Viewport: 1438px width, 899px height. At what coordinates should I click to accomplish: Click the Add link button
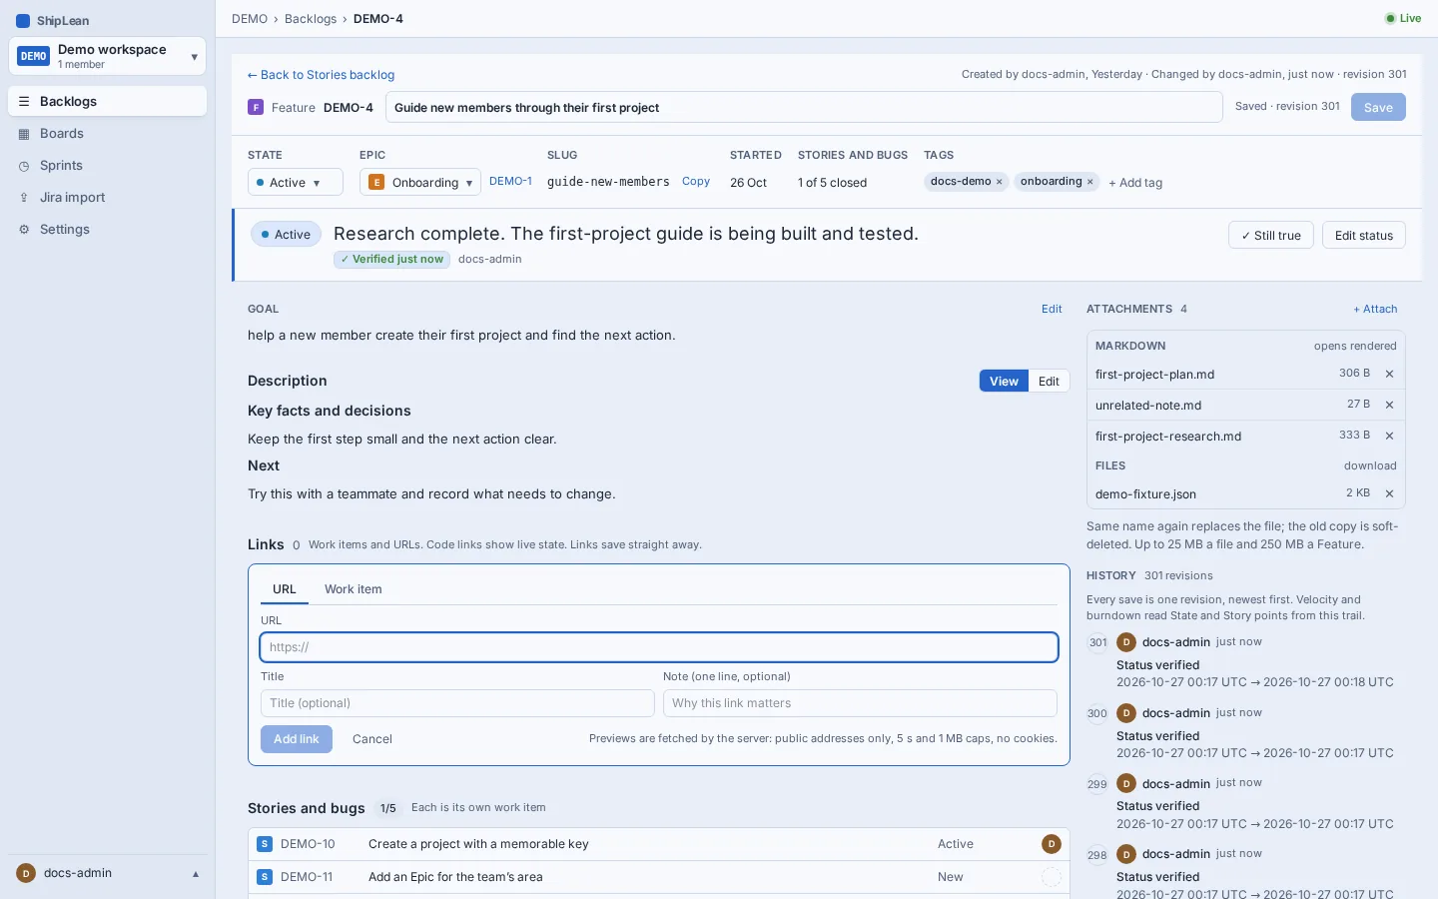pos(297,739)
